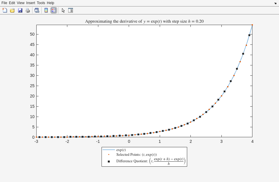279x182 pixels.
Task: Enable the Edit Plot arrow tool
Action: (63, 10)
